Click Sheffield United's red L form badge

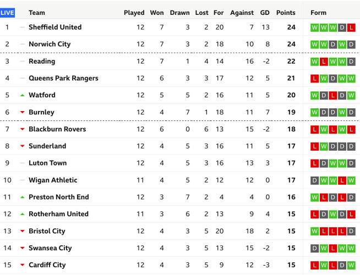pyautogui.click(x=352, y=28)
